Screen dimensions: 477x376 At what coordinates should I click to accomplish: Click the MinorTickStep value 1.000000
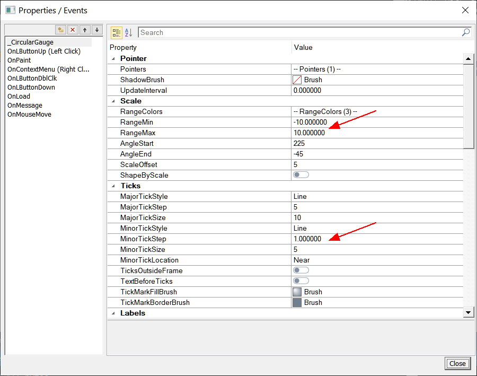click(x=377, y=239)
